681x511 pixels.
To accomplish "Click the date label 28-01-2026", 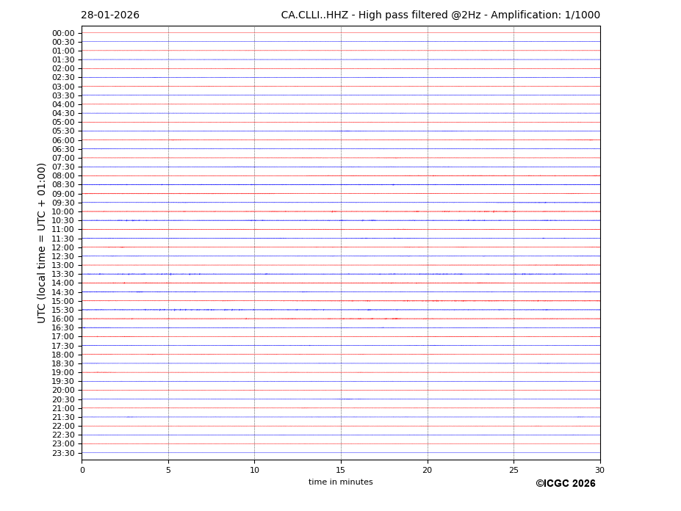I will [x=109, y=15].
